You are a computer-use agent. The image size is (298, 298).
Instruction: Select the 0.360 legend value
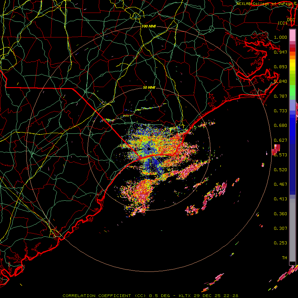point(280,214)
